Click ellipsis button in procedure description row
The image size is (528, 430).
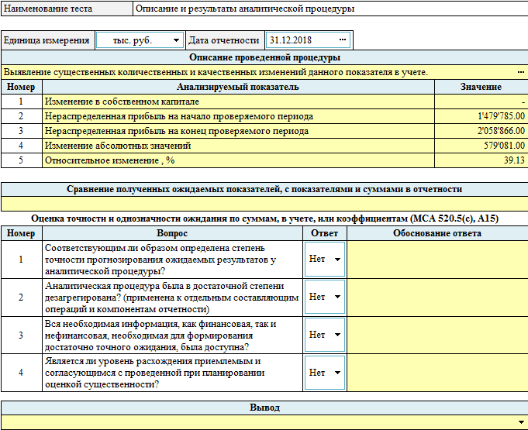pos(520,72)
